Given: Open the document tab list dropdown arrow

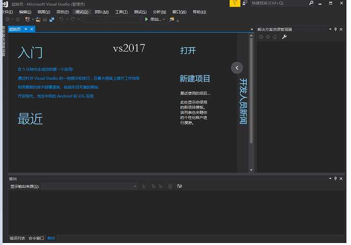Looking at the screenshot, I should (x=252, y=30).
